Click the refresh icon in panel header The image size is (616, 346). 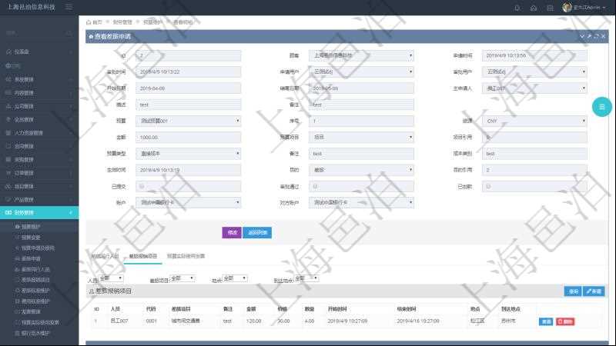[596, 36]
